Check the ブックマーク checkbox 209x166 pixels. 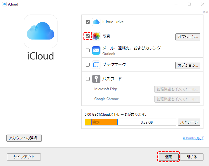coord(88,65)
